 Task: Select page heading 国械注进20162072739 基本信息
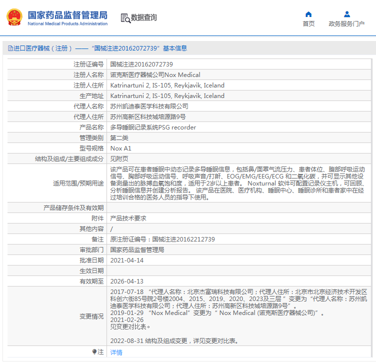point(139,48)
